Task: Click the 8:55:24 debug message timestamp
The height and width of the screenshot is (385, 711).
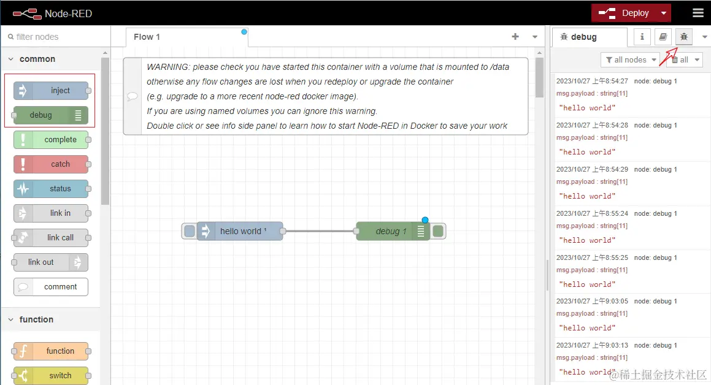Action: [x=592, y=213]
